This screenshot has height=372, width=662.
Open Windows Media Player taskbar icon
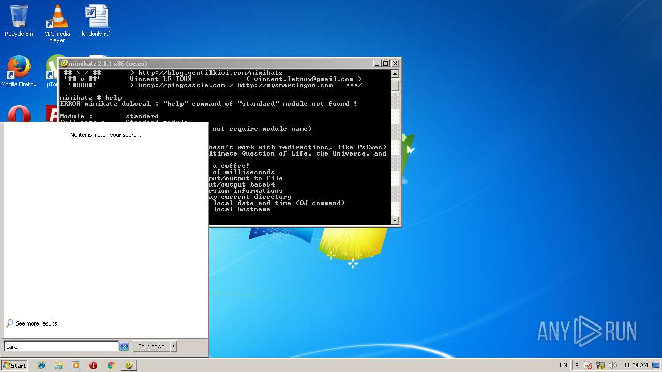click(76, 365)
